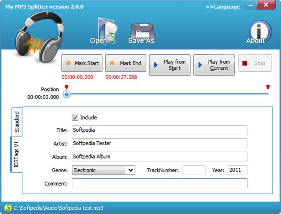This screenshot has width=281, height=214.
Task: Click the music note icon in status bar
Action: pyautogui.click(x=8, y=208)
